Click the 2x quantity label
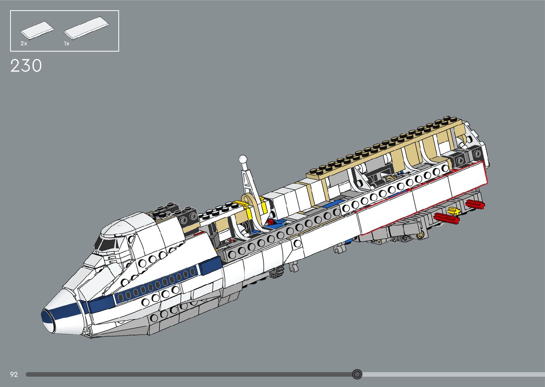Image resolution: width=545 pixels, height=387 pixels. coord(24,43)
